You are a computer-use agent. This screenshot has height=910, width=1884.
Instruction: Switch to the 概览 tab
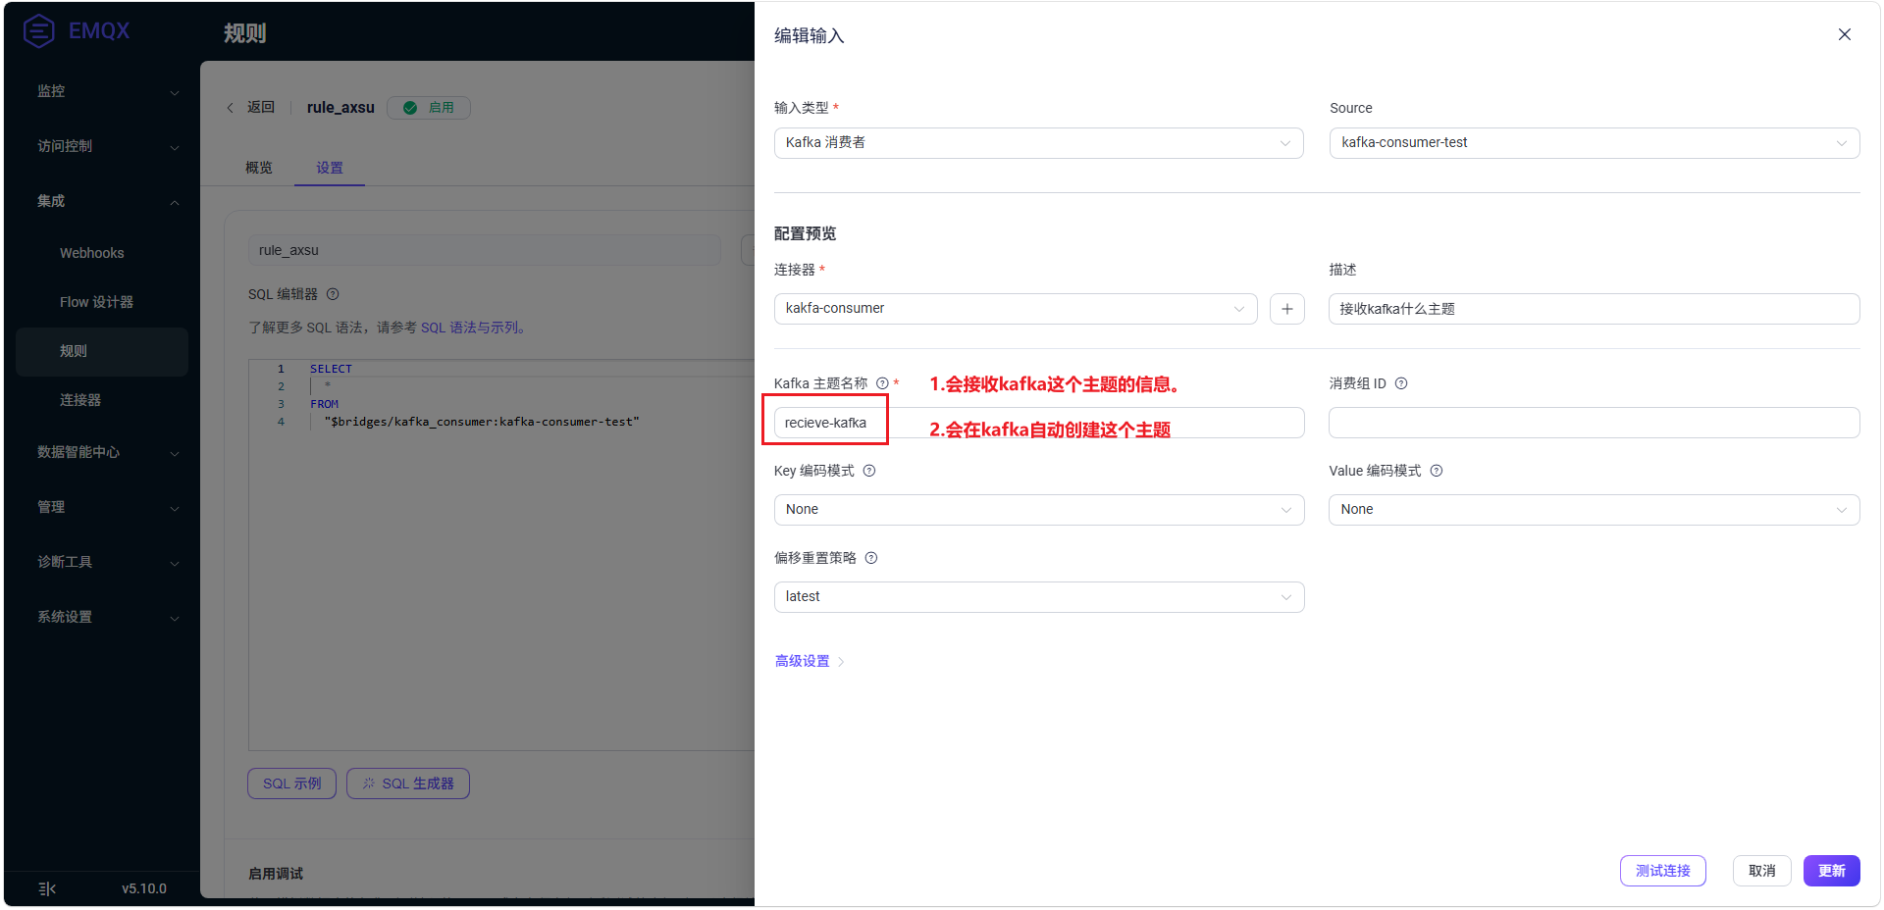point(259,168)
